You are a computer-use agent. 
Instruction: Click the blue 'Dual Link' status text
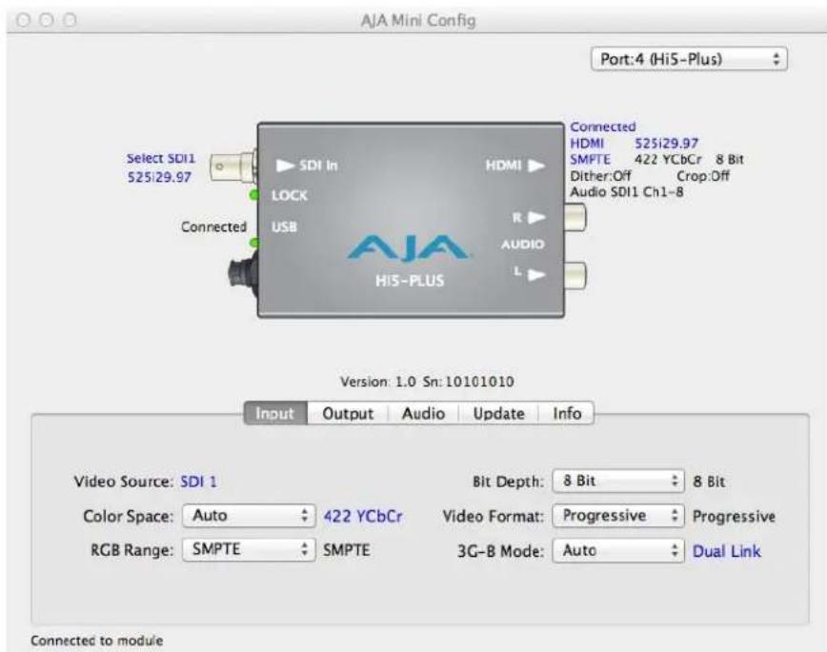pyautogui.click(x=726, y=551)
